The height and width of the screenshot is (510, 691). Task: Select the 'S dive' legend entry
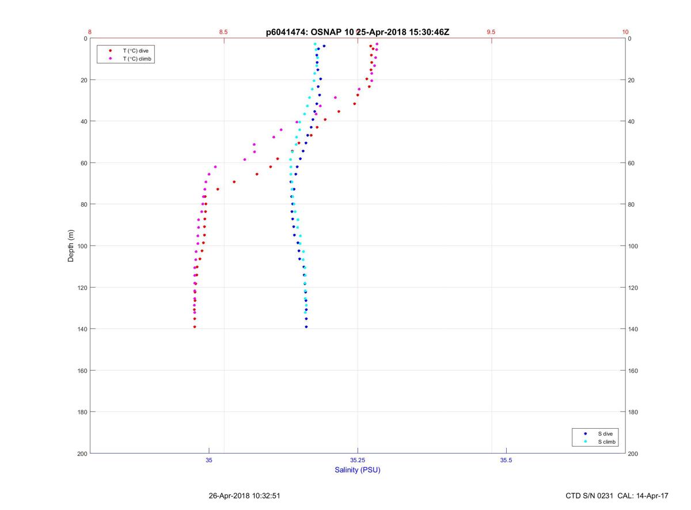coord(605,433)
